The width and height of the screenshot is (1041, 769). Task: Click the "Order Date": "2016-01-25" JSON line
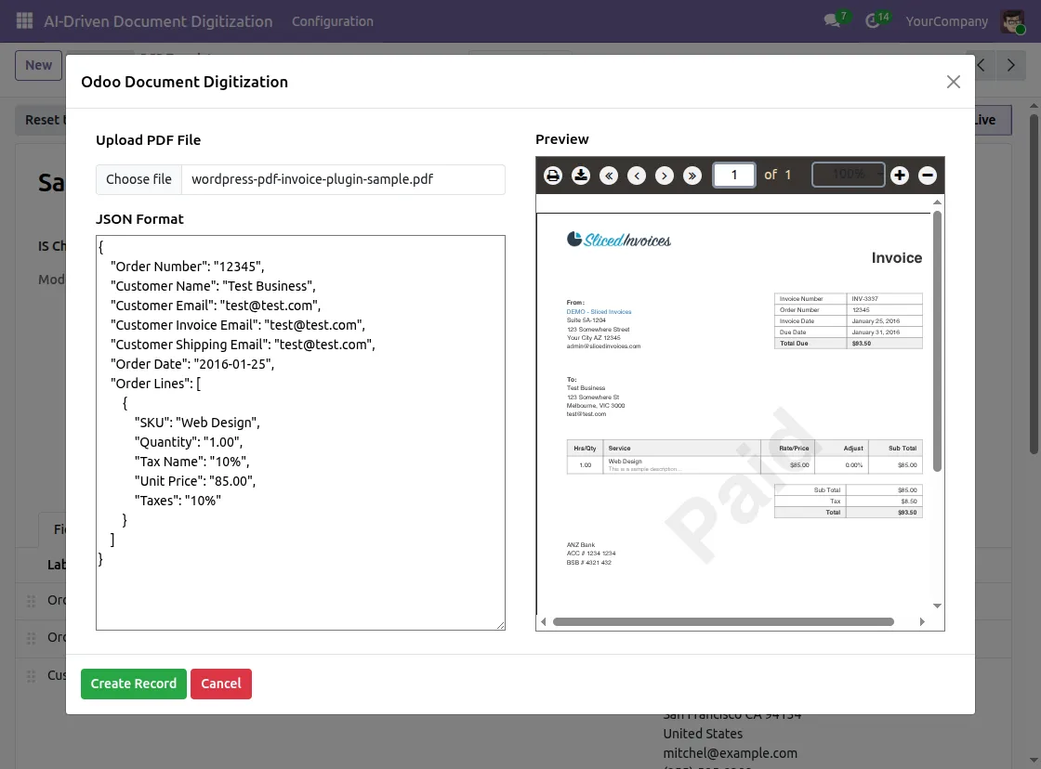tap(192, 364)
